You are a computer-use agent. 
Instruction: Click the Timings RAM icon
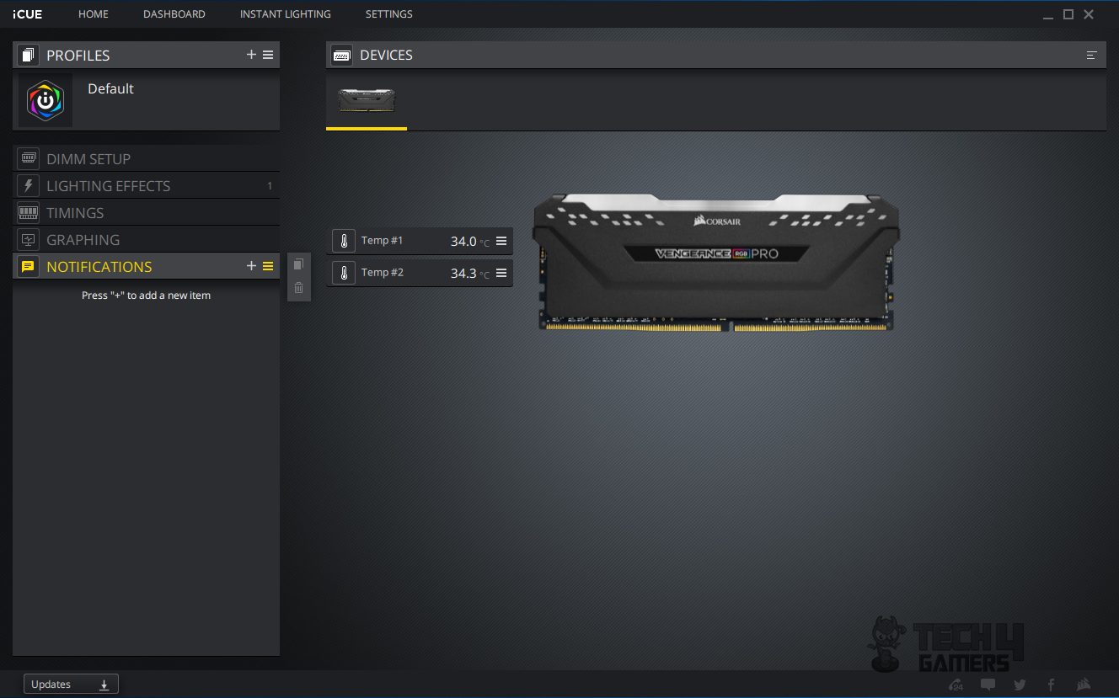[28, 212]
